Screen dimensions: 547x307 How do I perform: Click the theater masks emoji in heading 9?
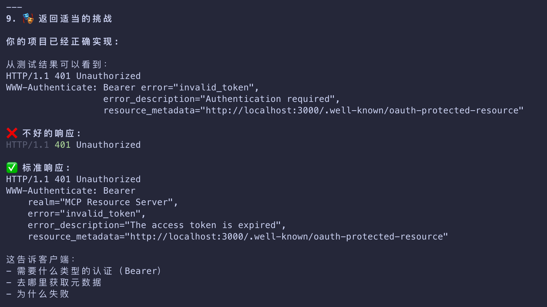[x=28, y=19]
